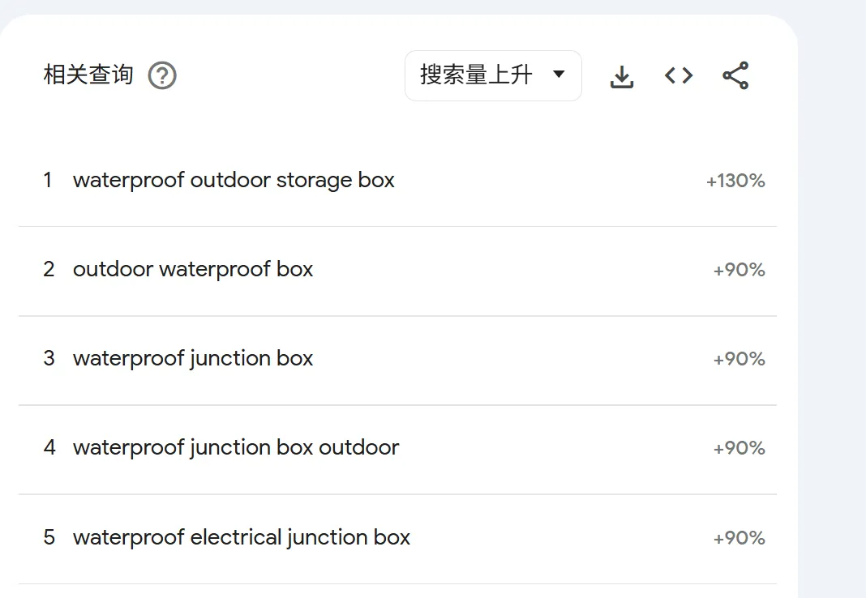This screenshot has width=866, height=598.
Task: Click the help icon beside 相关查询
Action: (162, 76)
